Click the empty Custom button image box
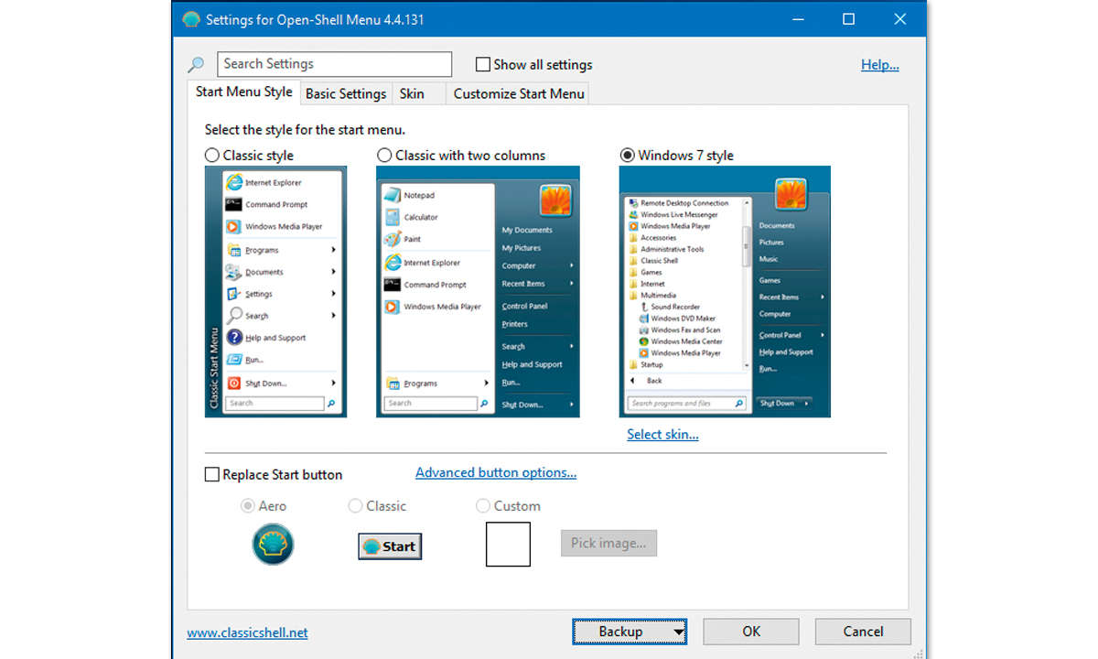Image resolution: width=1098 pixels, height=659 pixels. (508, 544)
